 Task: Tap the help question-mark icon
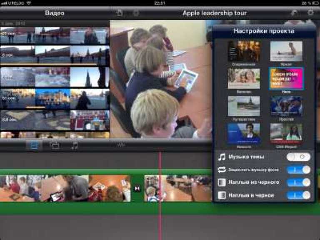click(136, 13)
